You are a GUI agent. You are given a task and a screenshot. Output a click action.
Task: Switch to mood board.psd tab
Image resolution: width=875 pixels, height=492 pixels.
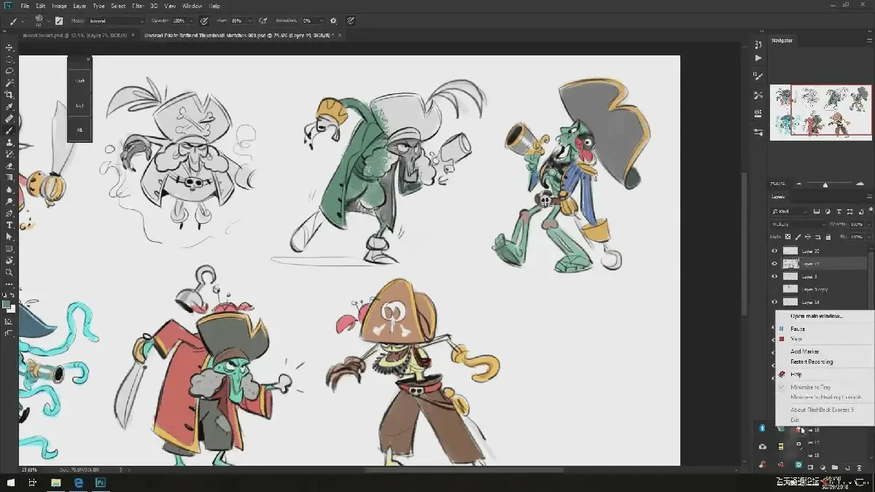(74, 35)
